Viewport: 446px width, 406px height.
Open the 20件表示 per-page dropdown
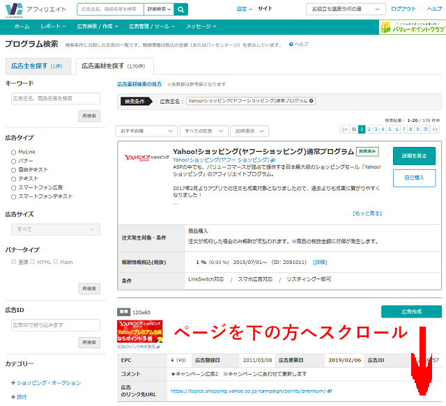coord(249,131)
